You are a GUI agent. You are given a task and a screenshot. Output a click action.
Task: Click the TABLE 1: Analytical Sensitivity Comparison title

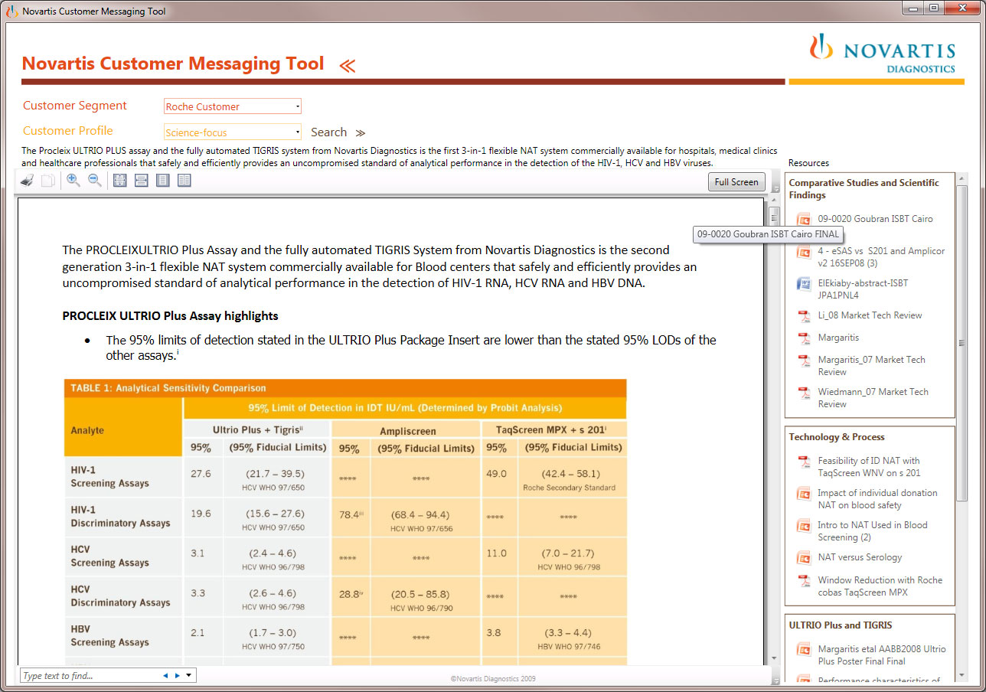pos(168,388)
